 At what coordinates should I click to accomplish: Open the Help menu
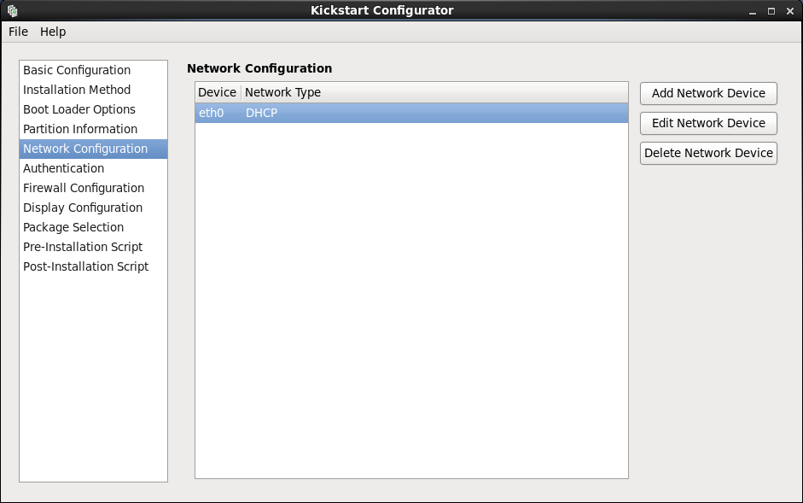[53, 32]
